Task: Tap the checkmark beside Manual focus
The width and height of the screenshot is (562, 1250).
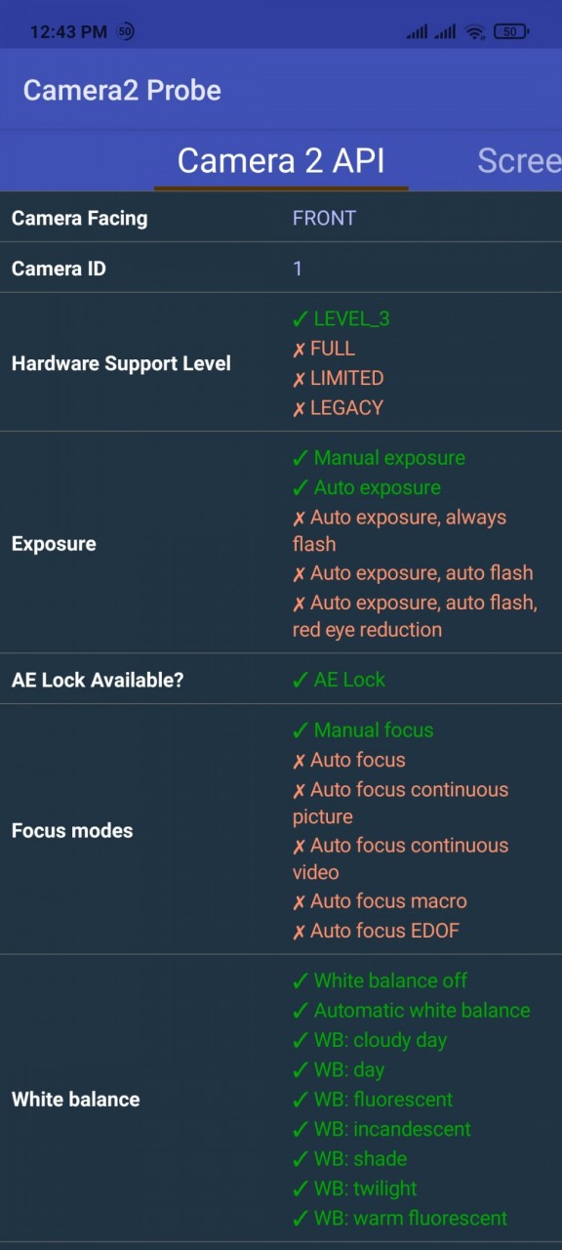Action: (x=301, y=730)
